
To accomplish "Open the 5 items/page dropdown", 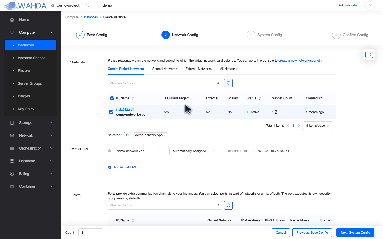I will [318, 126].
